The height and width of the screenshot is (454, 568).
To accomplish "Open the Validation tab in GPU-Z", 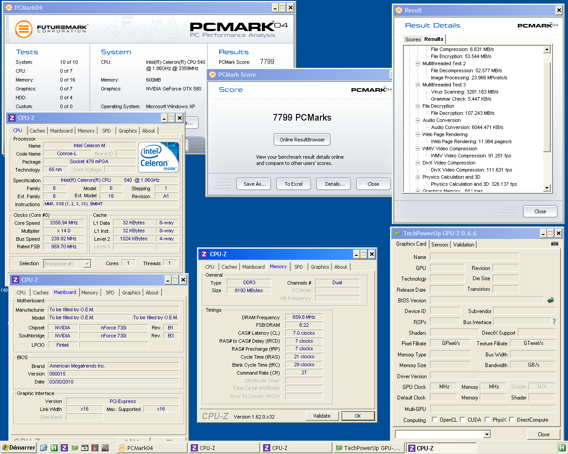I will pos(464,245).
